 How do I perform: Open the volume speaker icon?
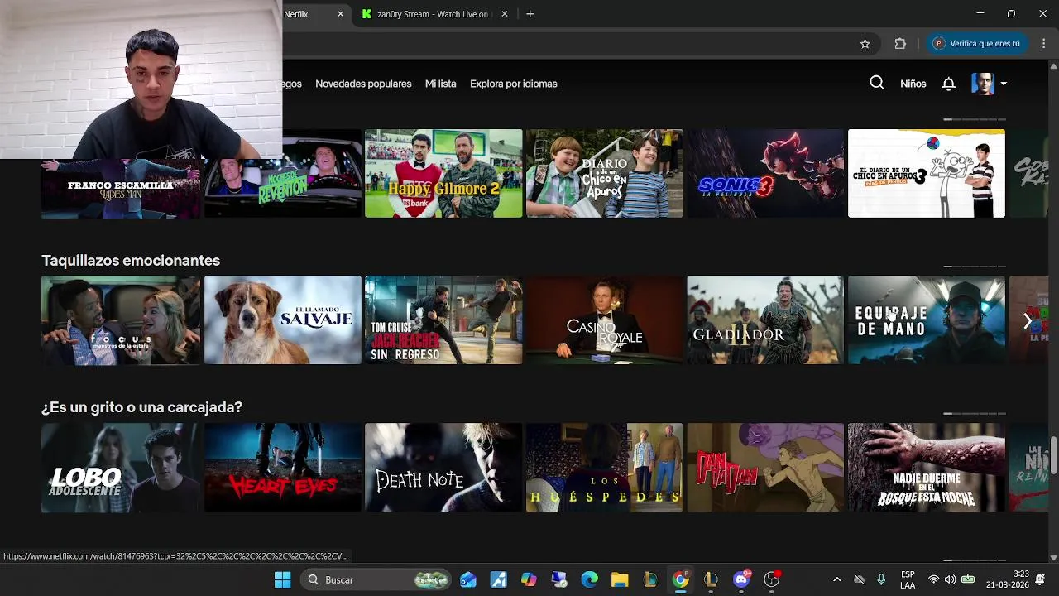[x=950, y=579]
